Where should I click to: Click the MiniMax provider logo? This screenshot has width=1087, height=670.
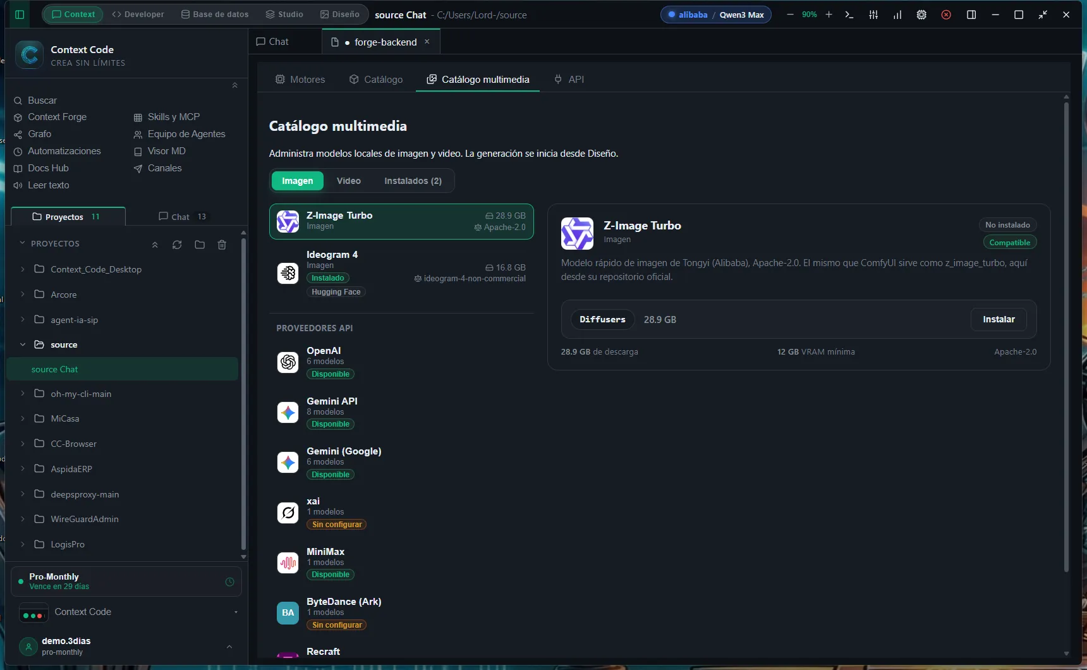click(288, 563)
